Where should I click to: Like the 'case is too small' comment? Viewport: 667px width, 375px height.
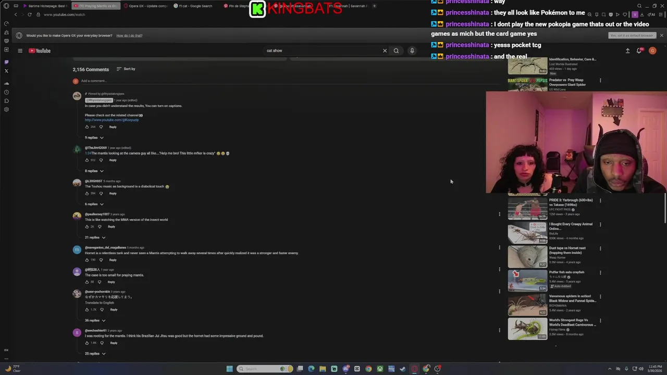pyautogui.click(x=87, y=282)
